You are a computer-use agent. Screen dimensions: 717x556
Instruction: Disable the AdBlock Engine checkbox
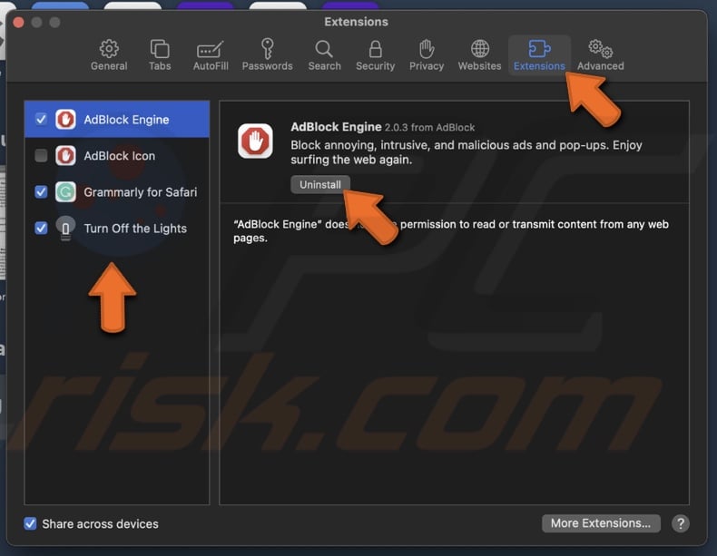(x=41, y=119)
